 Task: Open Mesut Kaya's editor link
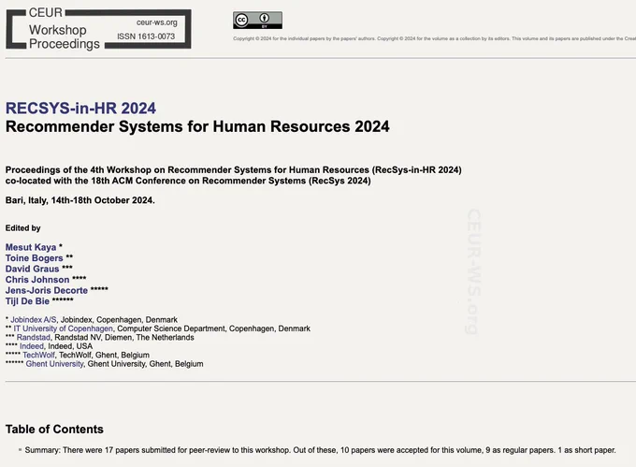[31, 247]
